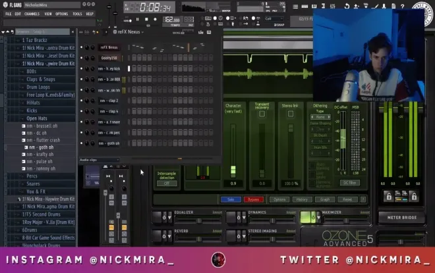The image size is (435, 273).
Task: Open the Dynamics preset dropdown arrow
Action: pyautogui.click(x=244, y=218)
